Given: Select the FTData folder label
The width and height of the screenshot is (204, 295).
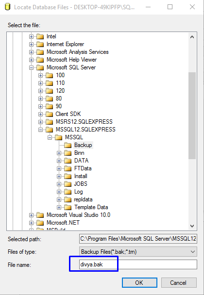Looking at the screenshot, I should point(83,168).
